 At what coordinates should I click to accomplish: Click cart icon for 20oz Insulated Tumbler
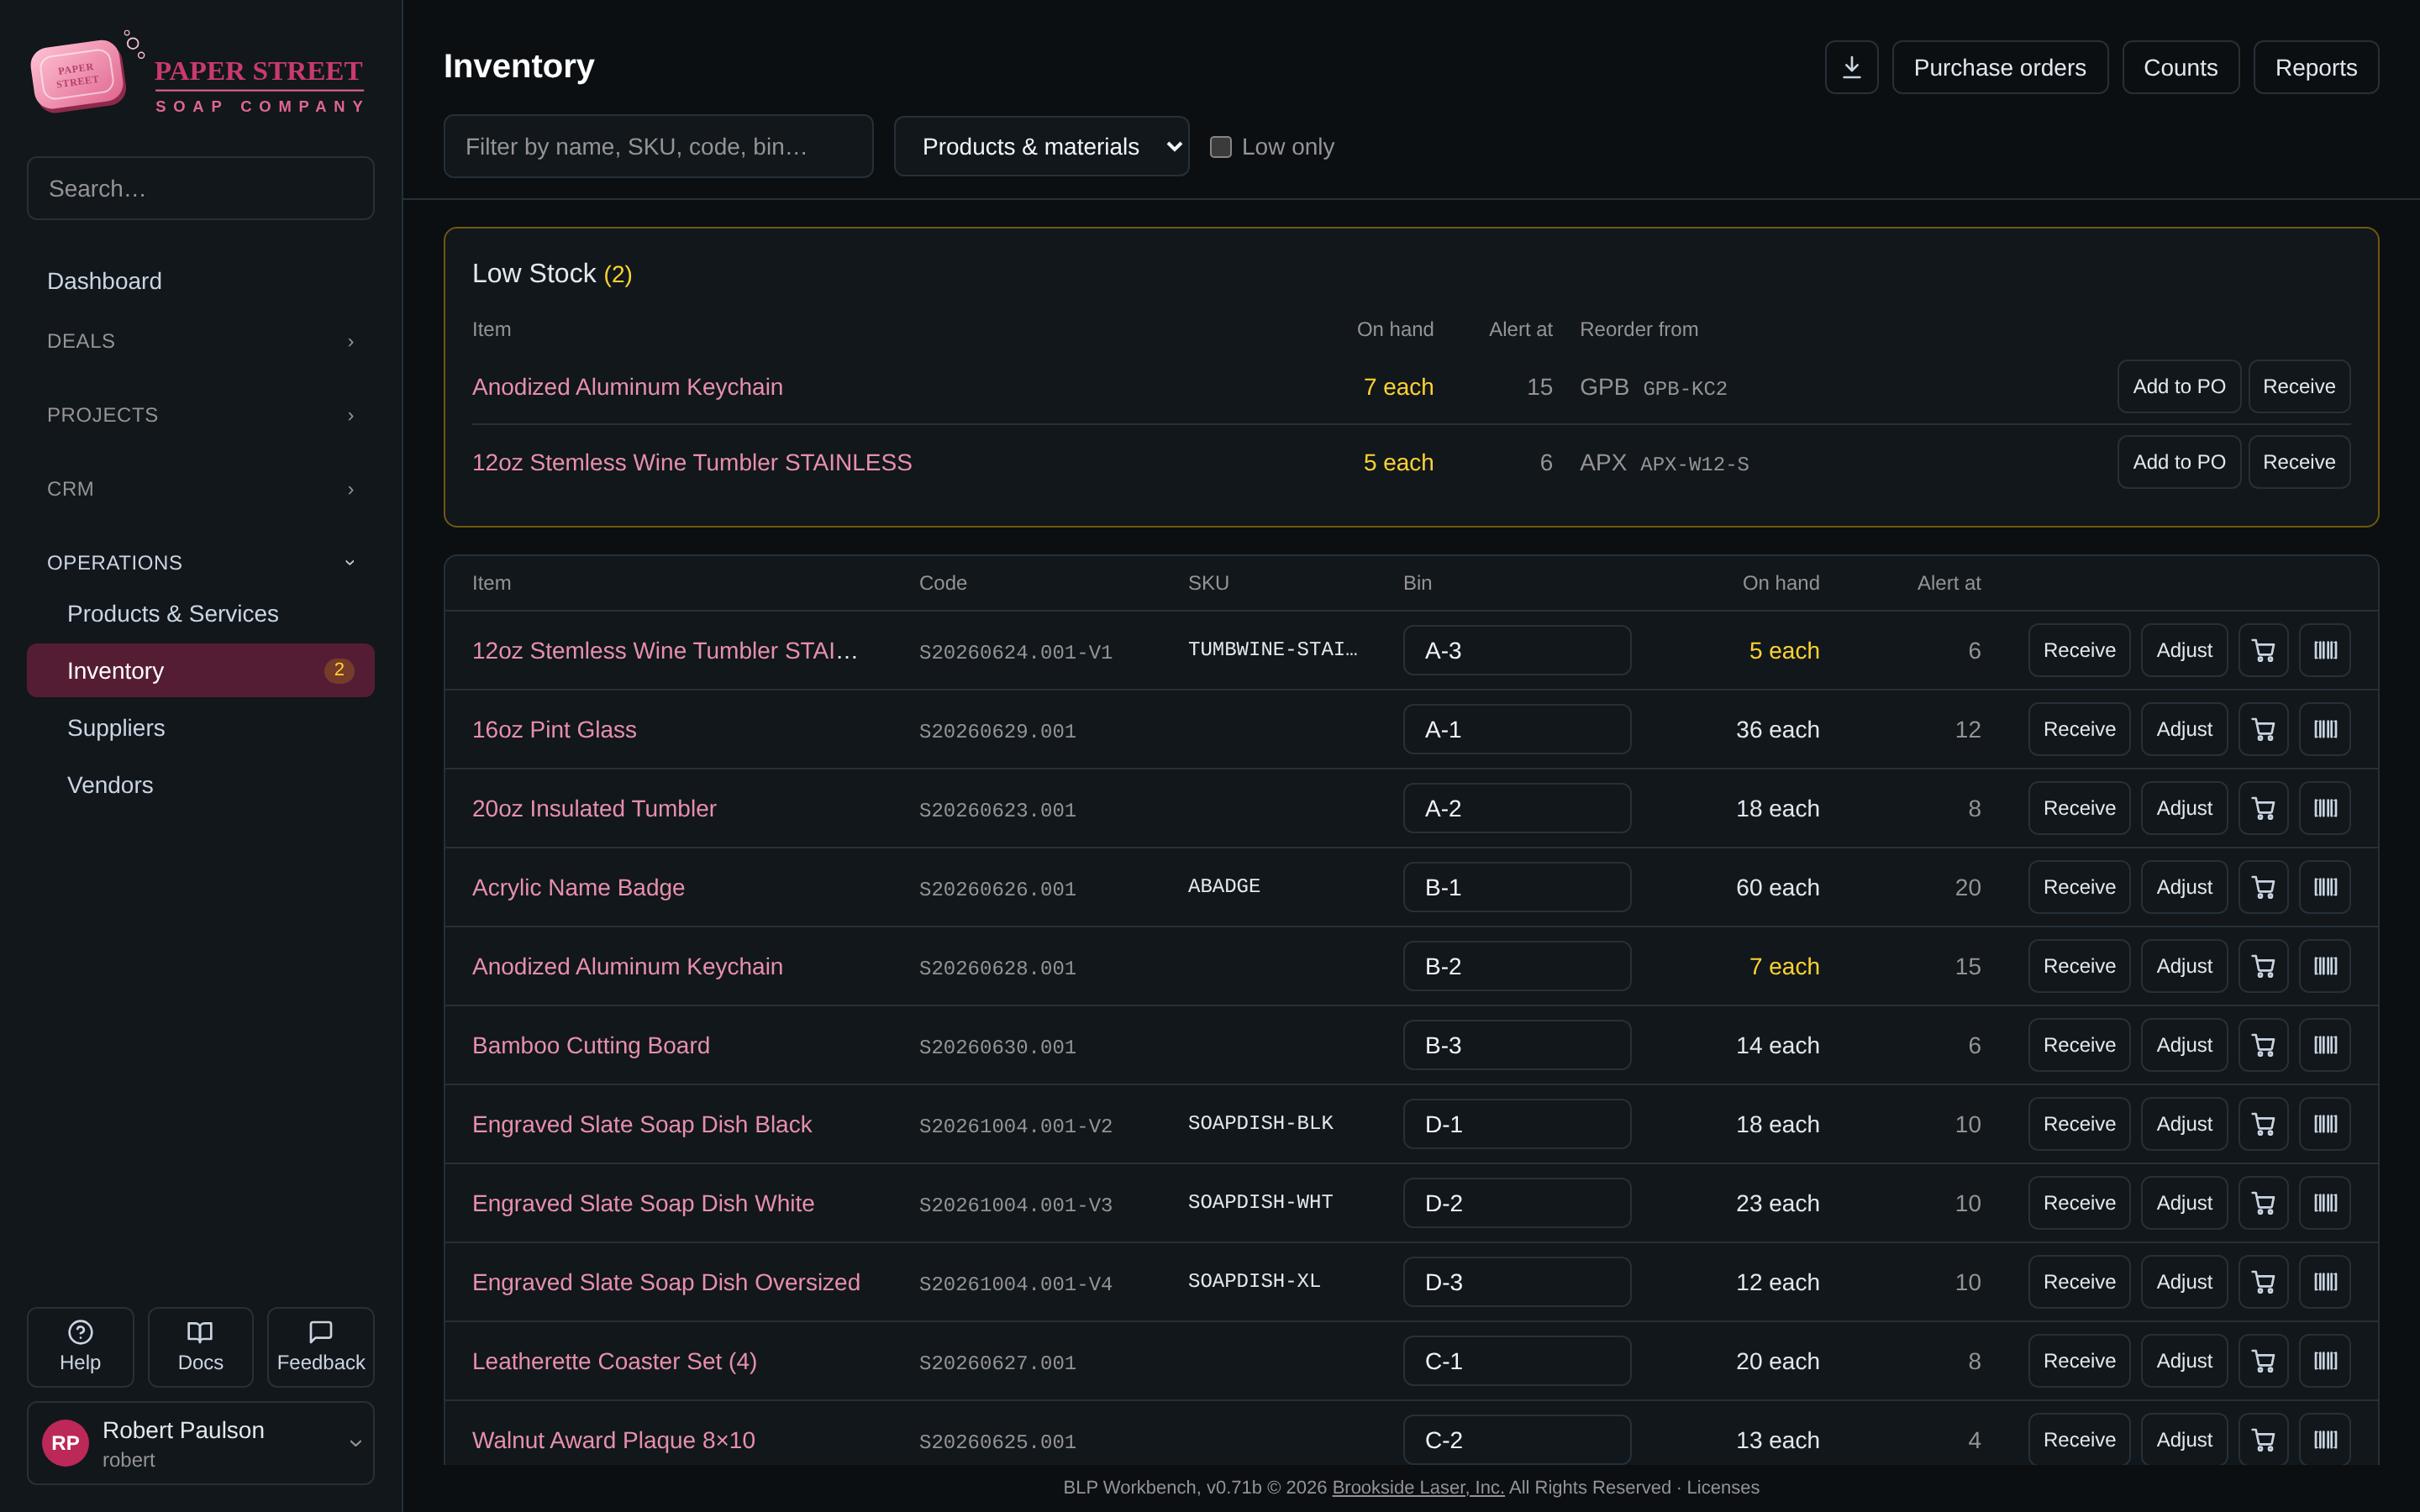[2263, 808]
